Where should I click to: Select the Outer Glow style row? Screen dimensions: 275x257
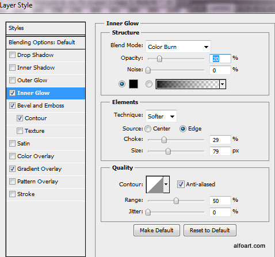[x=45, y=80]
